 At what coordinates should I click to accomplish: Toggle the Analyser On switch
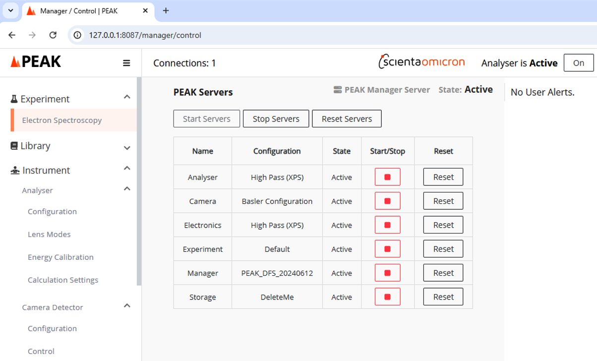[578, 63]
